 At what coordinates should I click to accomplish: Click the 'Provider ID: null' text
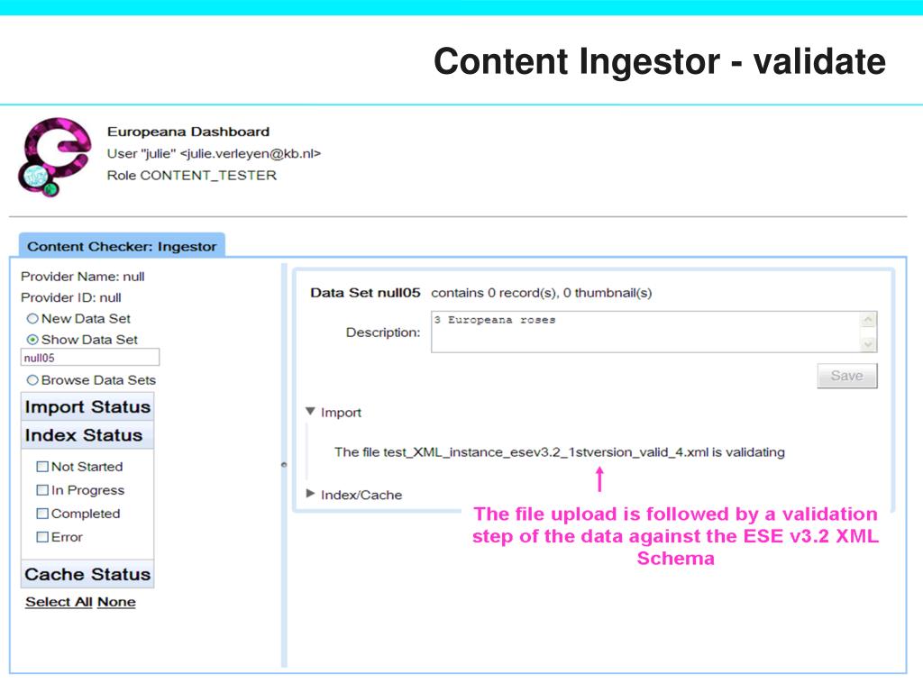70,297
